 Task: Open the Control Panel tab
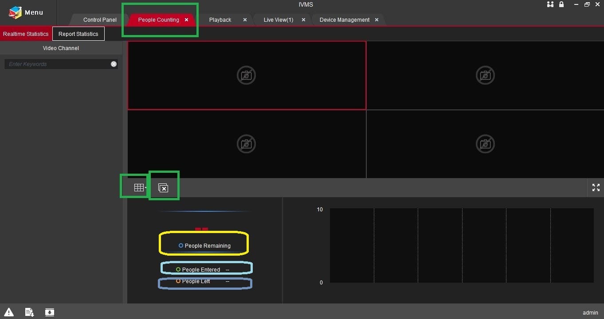click(99, 19)
